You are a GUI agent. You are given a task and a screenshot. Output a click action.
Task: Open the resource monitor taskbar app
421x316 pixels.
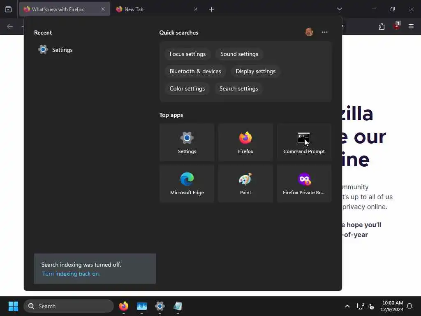coord(142,306)
